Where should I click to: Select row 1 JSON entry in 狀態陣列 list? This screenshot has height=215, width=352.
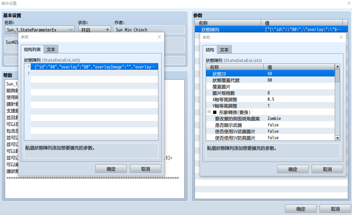tap(94, 67)
